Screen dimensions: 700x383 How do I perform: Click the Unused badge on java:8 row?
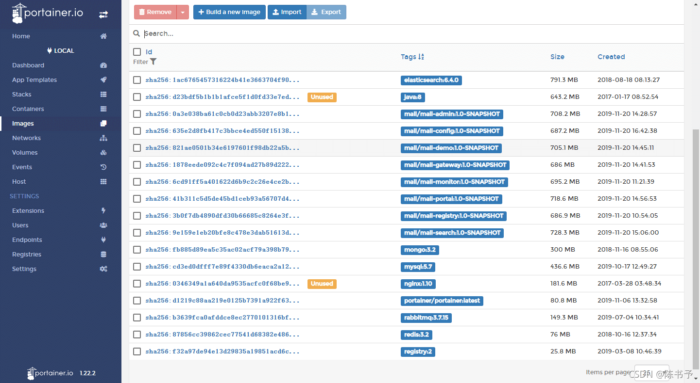point(322,97)
